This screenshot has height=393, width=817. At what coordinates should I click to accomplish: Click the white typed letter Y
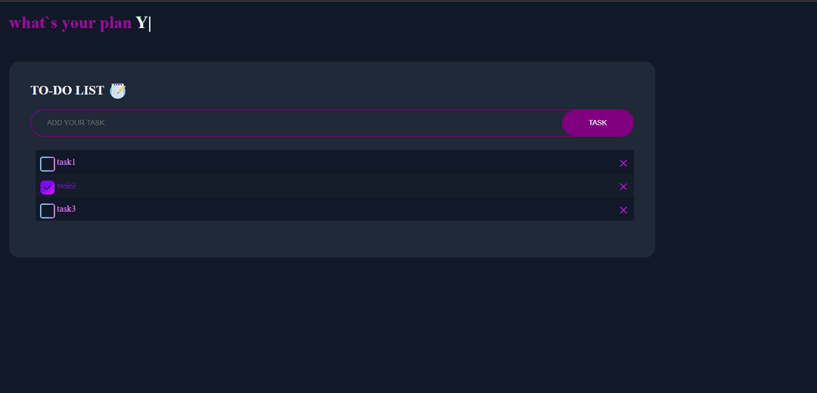point(141,23)
